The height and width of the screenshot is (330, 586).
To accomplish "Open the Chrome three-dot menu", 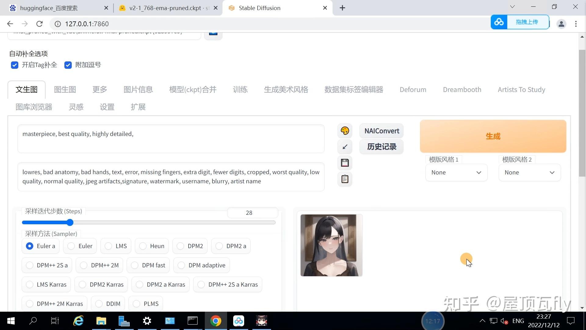I will pos(576,24).
